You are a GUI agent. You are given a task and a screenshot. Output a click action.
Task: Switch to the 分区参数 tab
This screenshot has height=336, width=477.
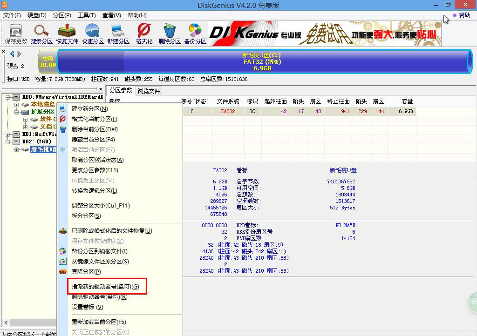click(121, 90)
